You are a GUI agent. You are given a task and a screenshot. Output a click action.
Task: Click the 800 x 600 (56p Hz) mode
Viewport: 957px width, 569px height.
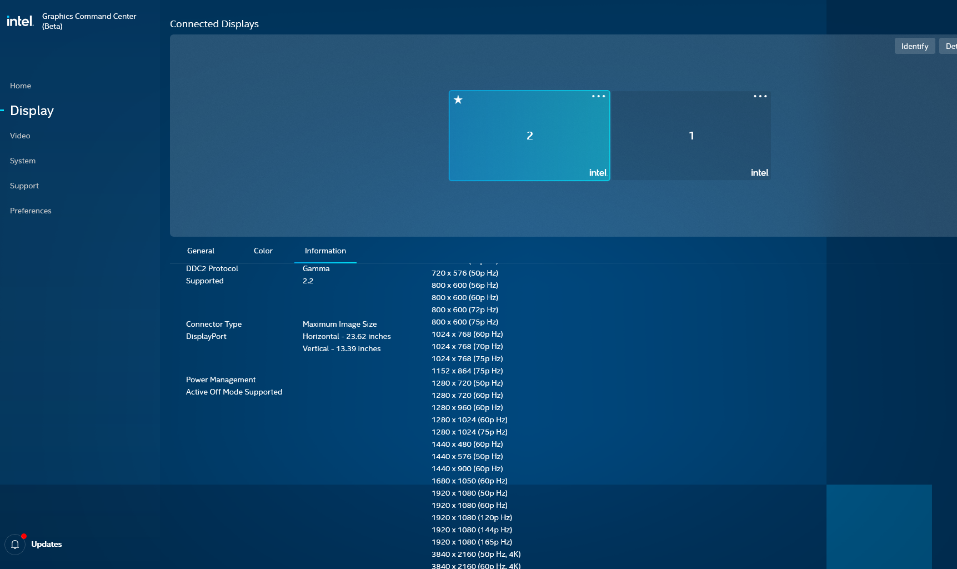pos(465,285)
